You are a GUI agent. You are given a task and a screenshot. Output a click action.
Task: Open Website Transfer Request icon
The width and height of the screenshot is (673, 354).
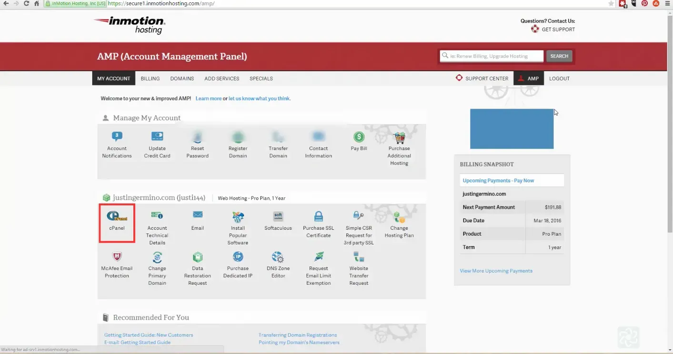[x=359, y=257]
